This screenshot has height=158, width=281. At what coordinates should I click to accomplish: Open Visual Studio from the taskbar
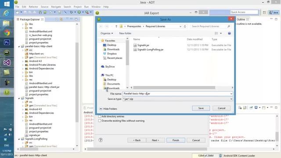[7, 63]
